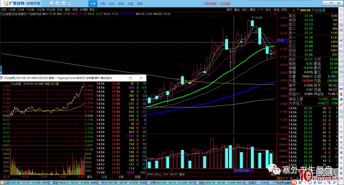Image resolution: width=344 pixels, height=185 pixels.
Task: Open the 多周期 multi-period view
Action: coord(83,10)
